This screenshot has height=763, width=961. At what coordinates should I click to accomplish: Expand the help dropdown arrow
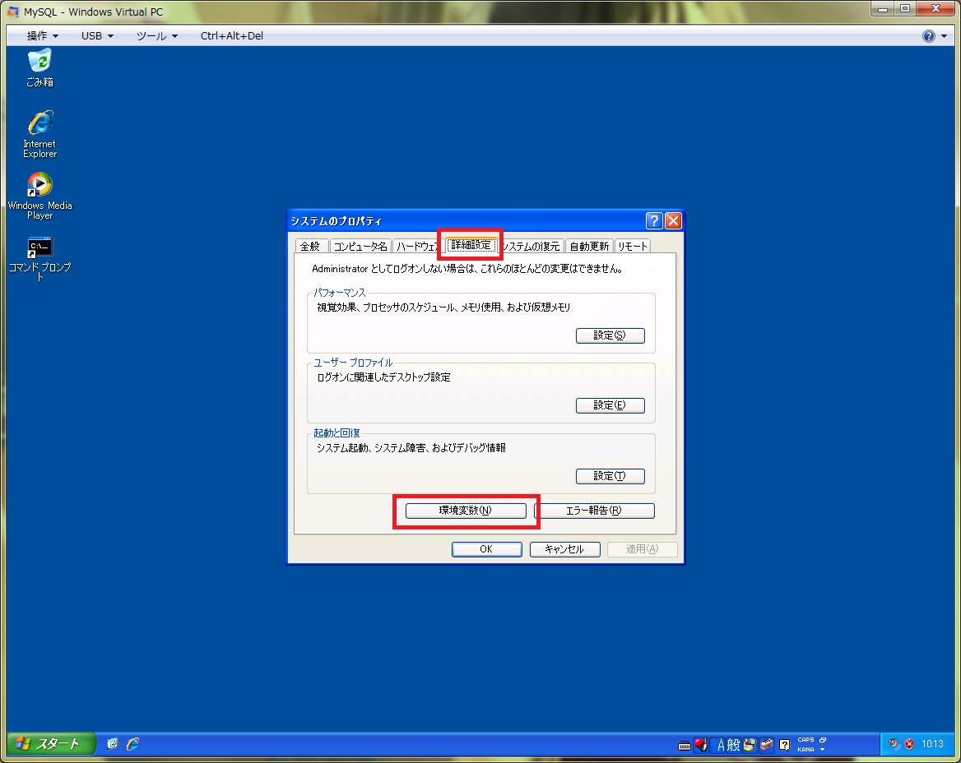(x=945, y=36)
